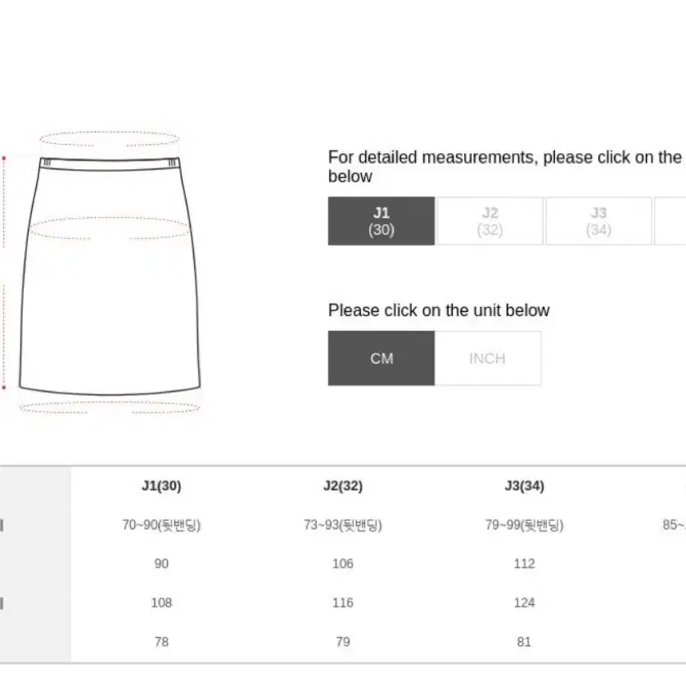Click the skirt outline diagram
The width and height of the screenshot is (686, 686).
[110, 276]
